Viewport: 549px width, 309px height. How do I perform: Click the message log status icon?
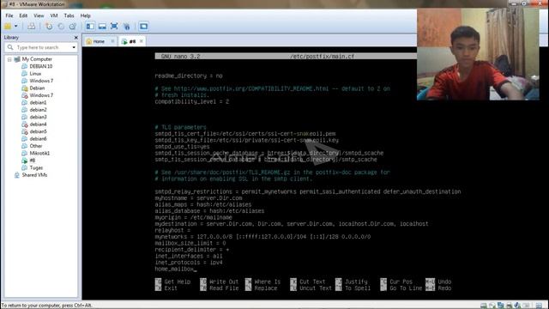coord(539,306)
